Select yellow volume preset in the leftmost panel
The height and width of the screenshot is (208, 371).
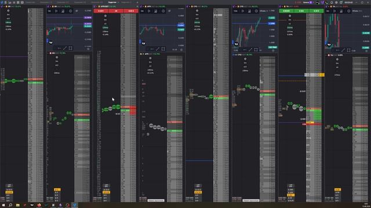click(x=9, y=192)
